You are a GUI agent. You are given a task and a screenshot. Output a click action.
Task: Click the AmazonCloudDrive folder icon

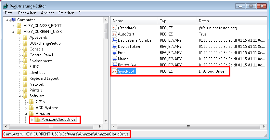38,120
